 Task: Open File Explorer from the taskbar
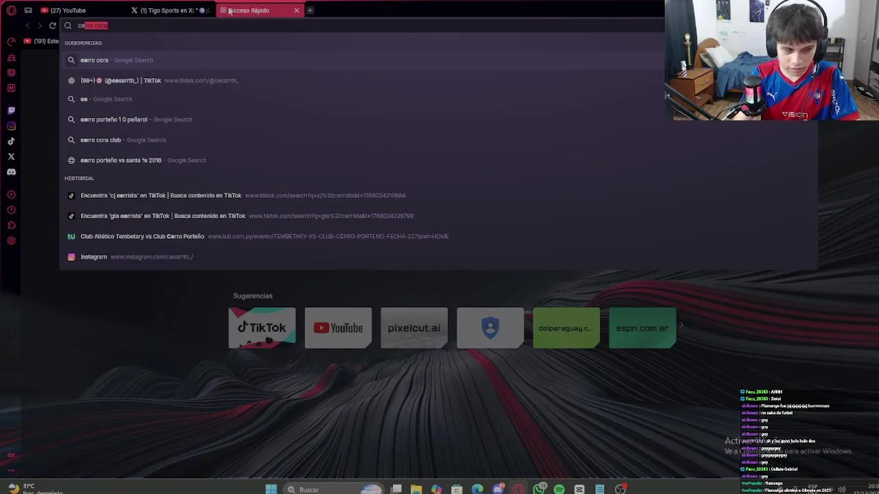pos(416,489)
